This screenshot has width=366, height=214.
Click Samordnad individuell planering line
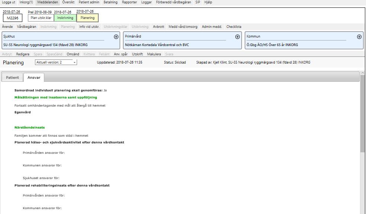point(61,90)
